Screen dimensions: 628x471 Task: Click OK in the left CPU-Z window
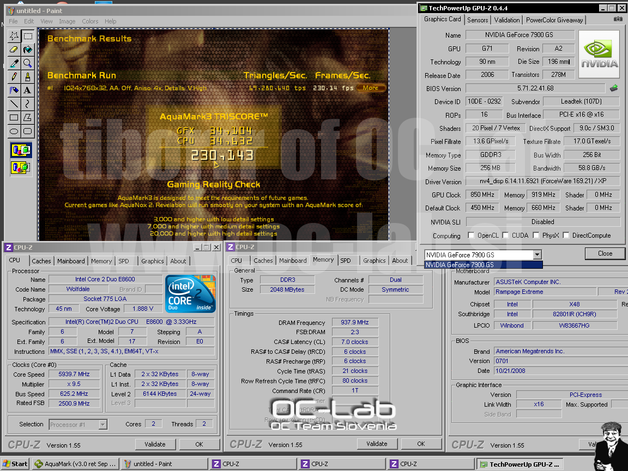tap(199, 444)
